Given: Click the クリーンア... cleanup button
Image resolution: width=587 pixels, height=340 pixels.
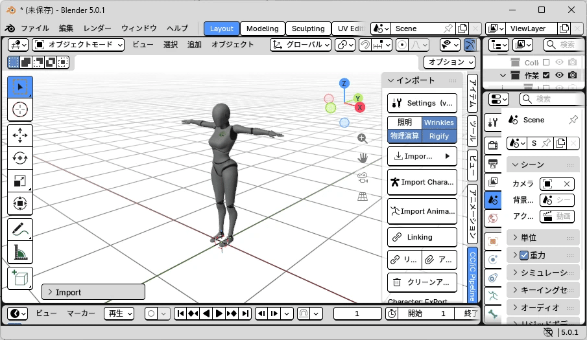Looking at the screenshot, I should [x=422, y=282].
